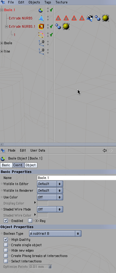Image resolution: width=116 pixels, height=273 pixels.
Task: Click the spline icon for object 1
Action: point(41,35)
